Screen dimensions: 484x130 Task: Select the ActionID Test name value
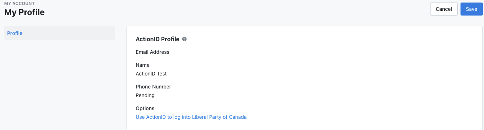[151, 74]
